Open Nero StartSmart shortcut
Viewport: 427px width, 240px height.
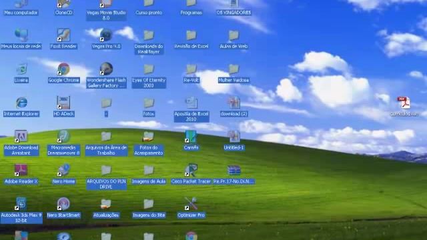[x=63, y=204]
